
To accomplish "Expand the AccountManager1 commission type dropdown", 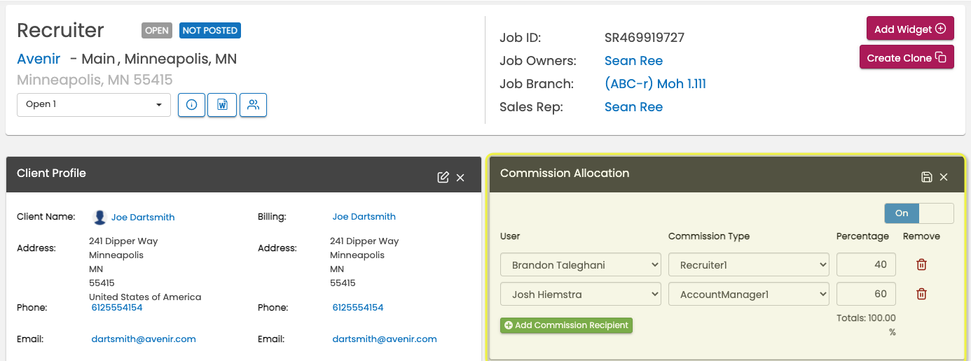I will pyautogui.click(x=748, y=295).
